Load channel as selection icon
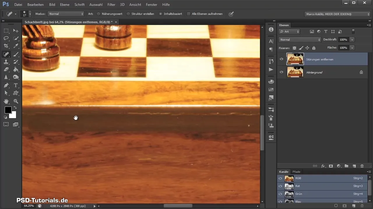The height and width of the screenshot is (209, 373). click(x=336, y=206)
